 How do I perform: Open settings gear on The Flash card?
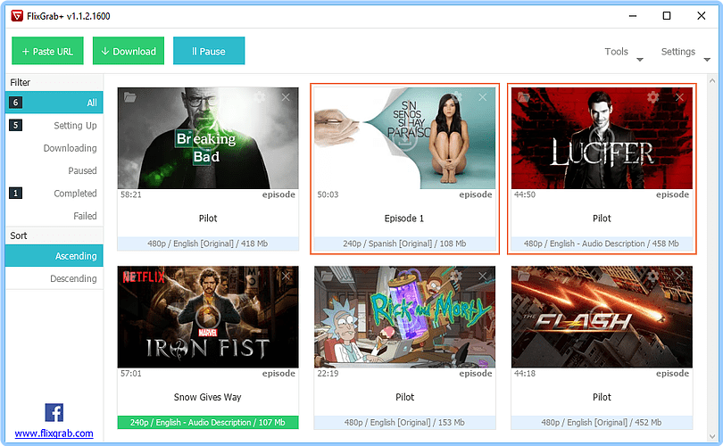pos(652,276)
